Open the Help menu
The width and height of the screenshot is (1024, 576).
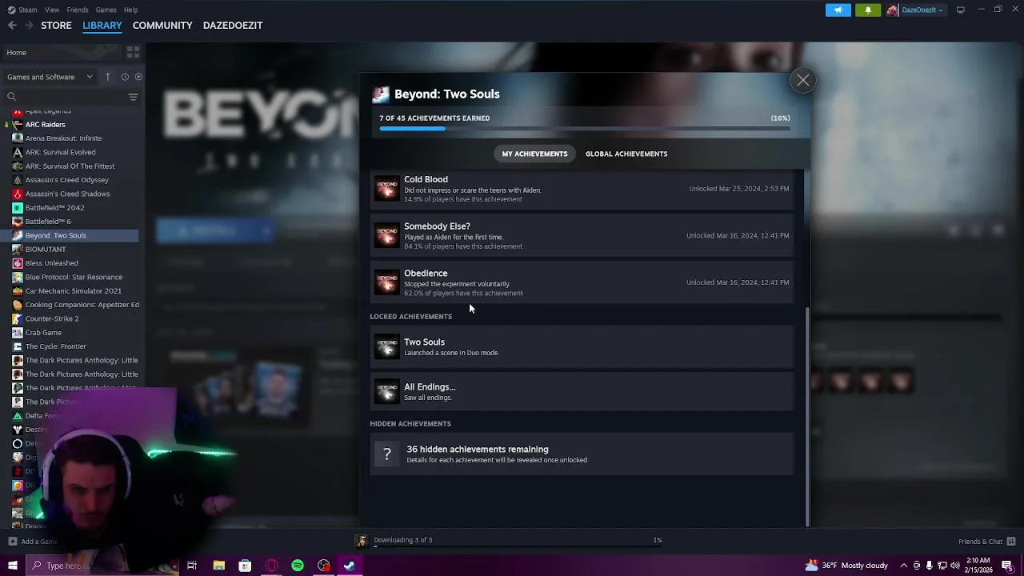130,10
